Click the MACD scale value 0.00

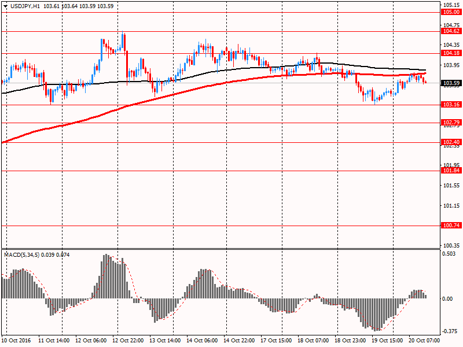click(448, 298)
